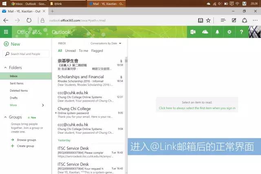Screen dimensions: 261x174
Task: Open notifications bell in Office header
Action: pos(217,32)
